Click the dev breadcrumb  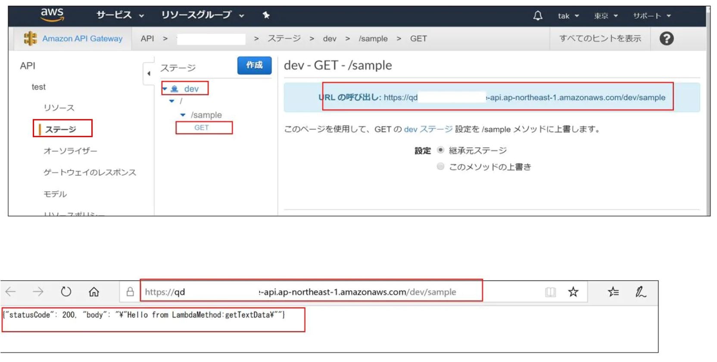330,39
